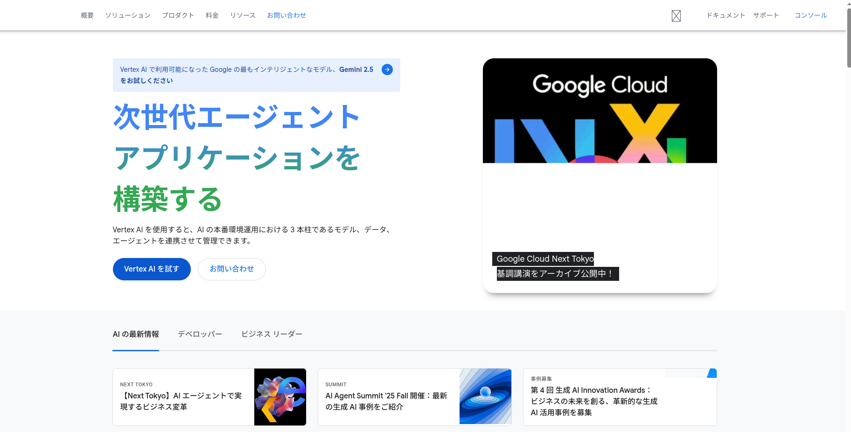Open the Google Cloud Next banner image
This screenshot has width=851, height=432.
(x=600, y=111)
